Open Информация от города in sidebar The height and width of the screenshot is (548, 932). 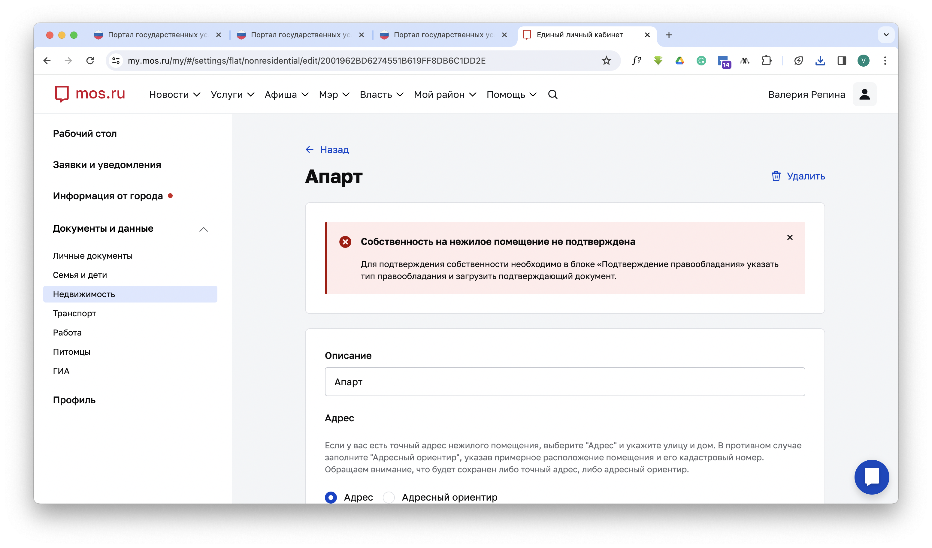coord(107,196)
